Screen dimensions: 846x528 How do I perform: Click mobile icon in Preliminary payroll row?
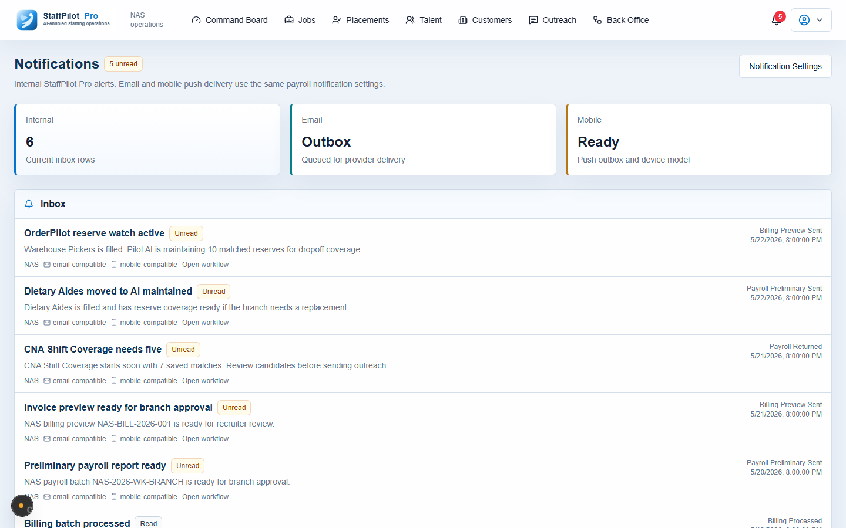(114, 497)
